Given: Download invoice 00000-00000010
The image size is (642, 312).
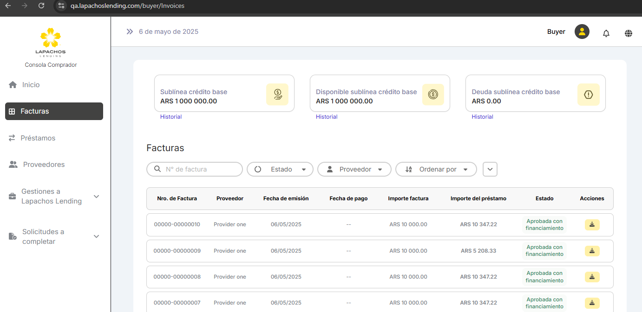Looking at the screenshot, I should [592, 225].
